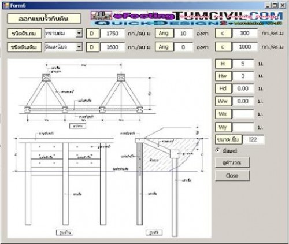Image resolution: width=289 pixels, height=244 pixels.
Task: Click original soil c field showing 1000
Action: point(245,47)
